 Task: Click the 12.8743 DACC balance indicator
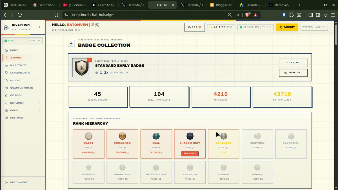tap(221, 27)
